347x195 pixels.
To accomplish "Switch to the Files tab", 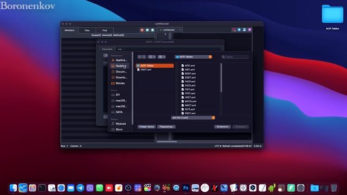I will (87, 30).
